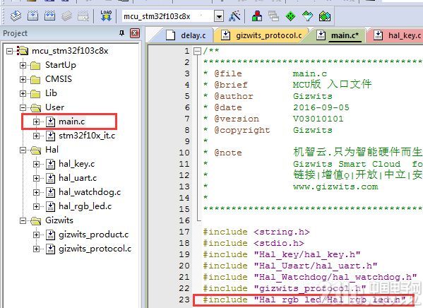This screenshot has width=423, height=308.
Task: Collapse the Hal folder
Action: pyautogui.click(x=23, y=150)
